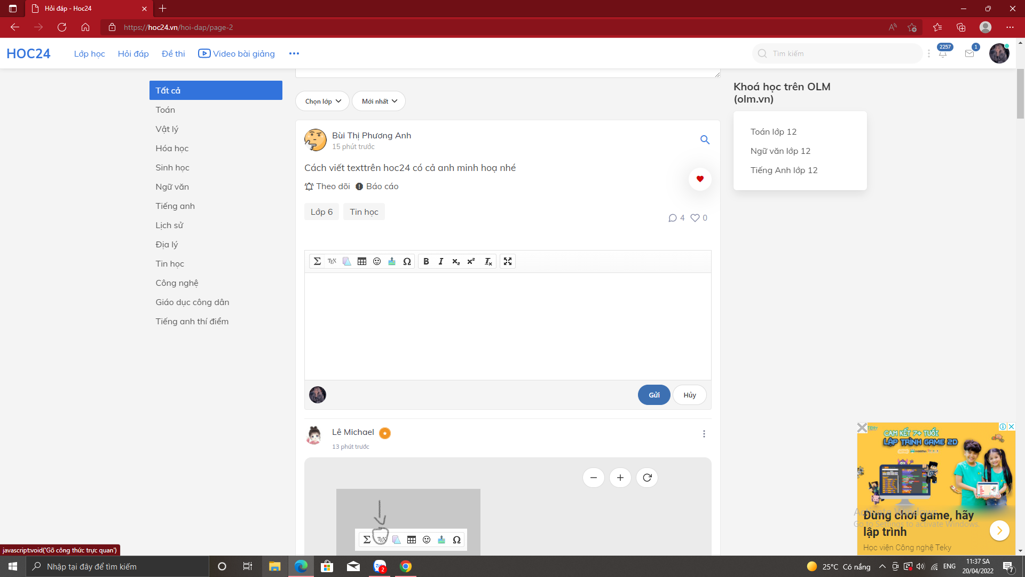The height and width of the screenshot is (577, 1025).
Task: Open the comments count bubble
Action: coord(676,218)
